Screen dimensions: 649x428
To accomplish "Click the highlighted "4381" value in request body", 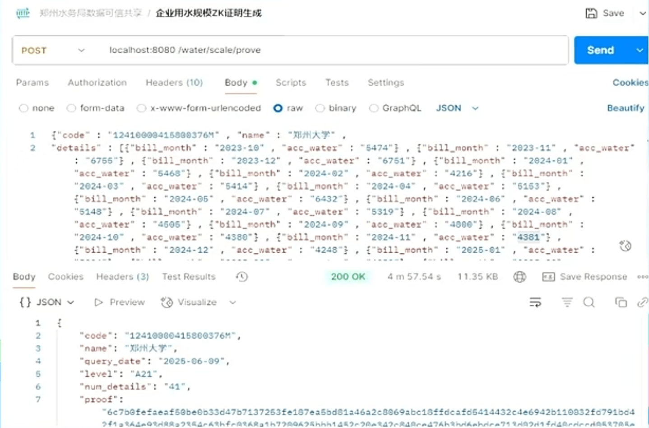I will [x=528, y=237].
